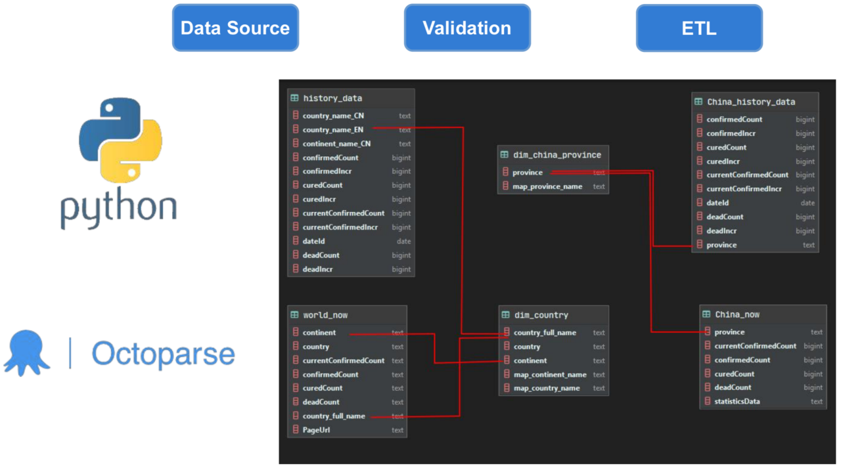Select China_now table title
The image size is (841, 472).
click(x=737, y=314)
